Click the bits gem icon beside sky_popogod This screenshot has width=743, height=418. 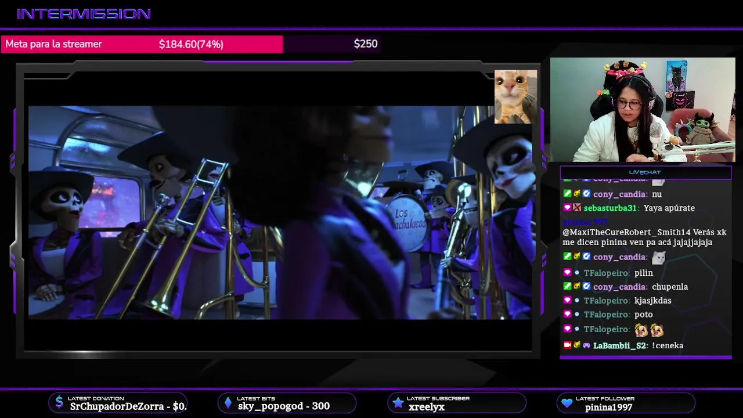point(228,403)
